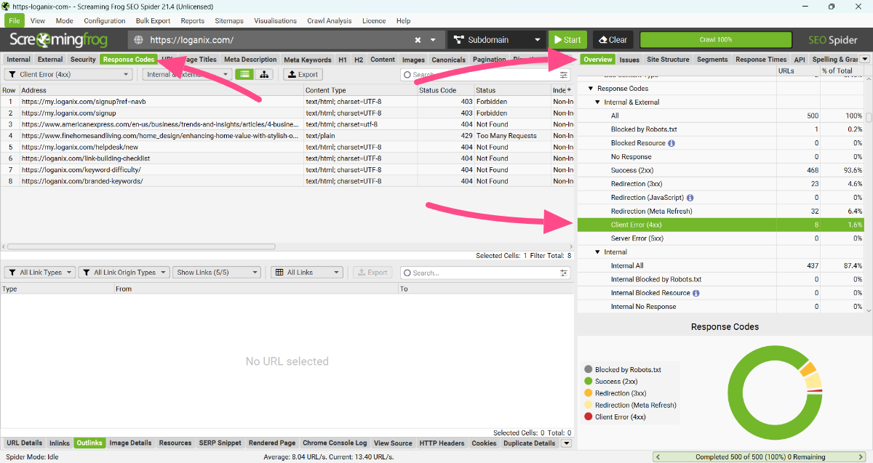Start the crawl

tap(567, 40)
